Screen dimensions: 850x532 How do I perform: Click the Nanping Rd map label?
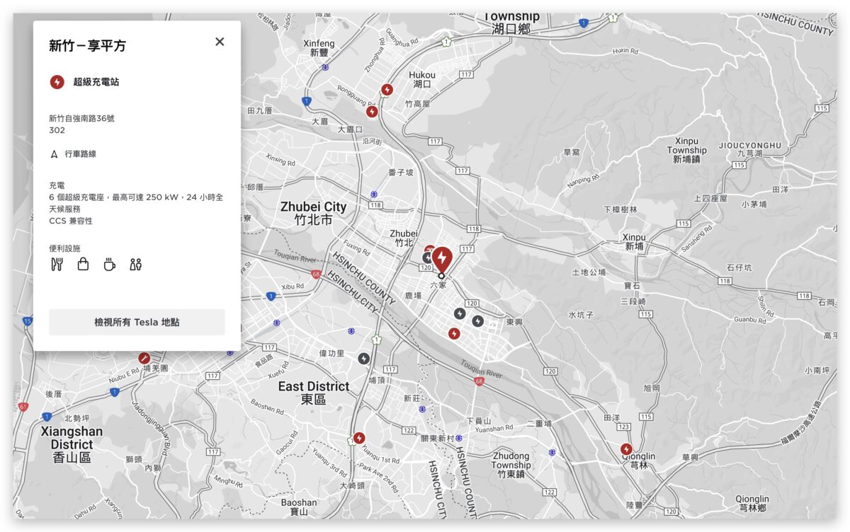coord(584,180)
